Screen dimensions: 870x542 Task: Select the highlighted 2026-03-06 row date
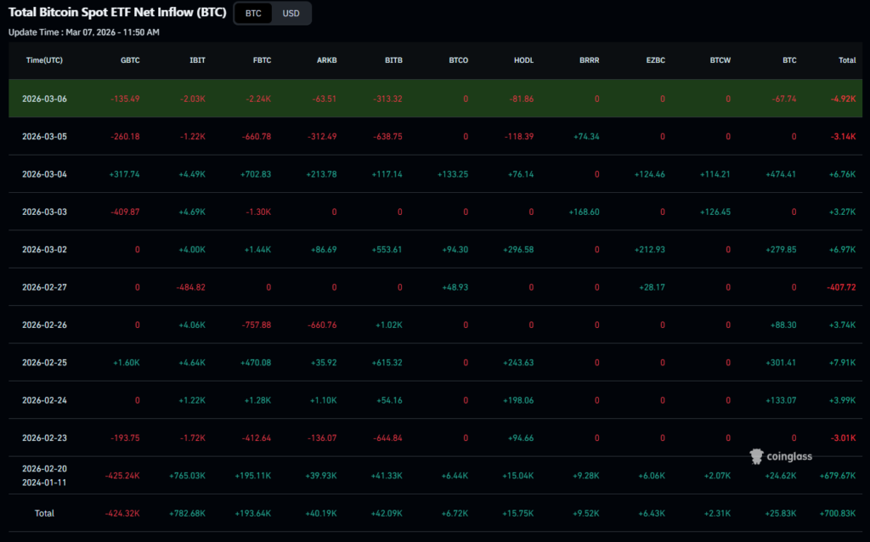[44, 99]
